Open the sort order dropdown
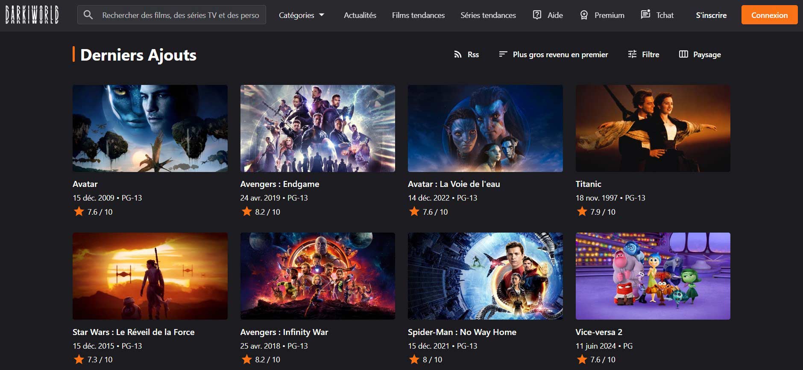803x370 pixels. click(554, 55)
